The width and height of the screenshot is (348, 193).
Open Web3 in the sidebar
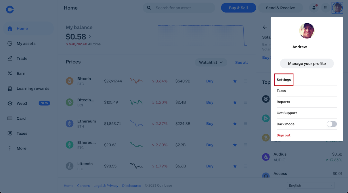(28, 103)
